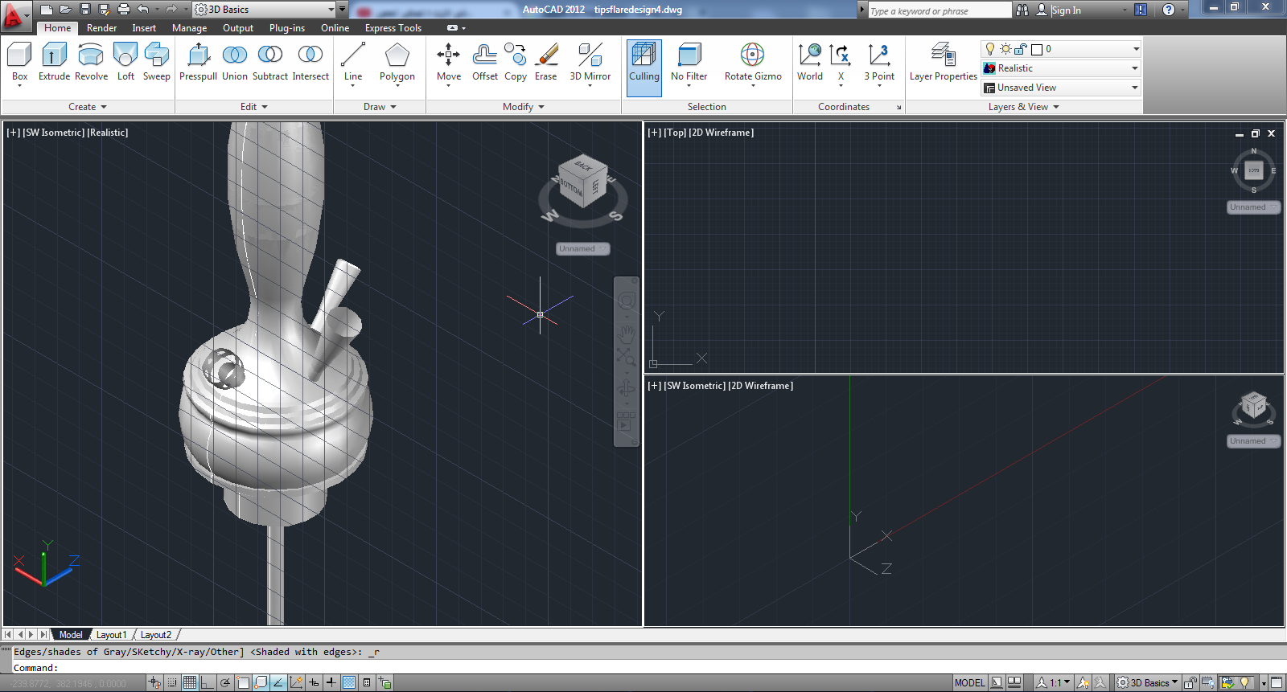
Task: Toggle 3D Object Snap in status bar
Action: (261, 682)
